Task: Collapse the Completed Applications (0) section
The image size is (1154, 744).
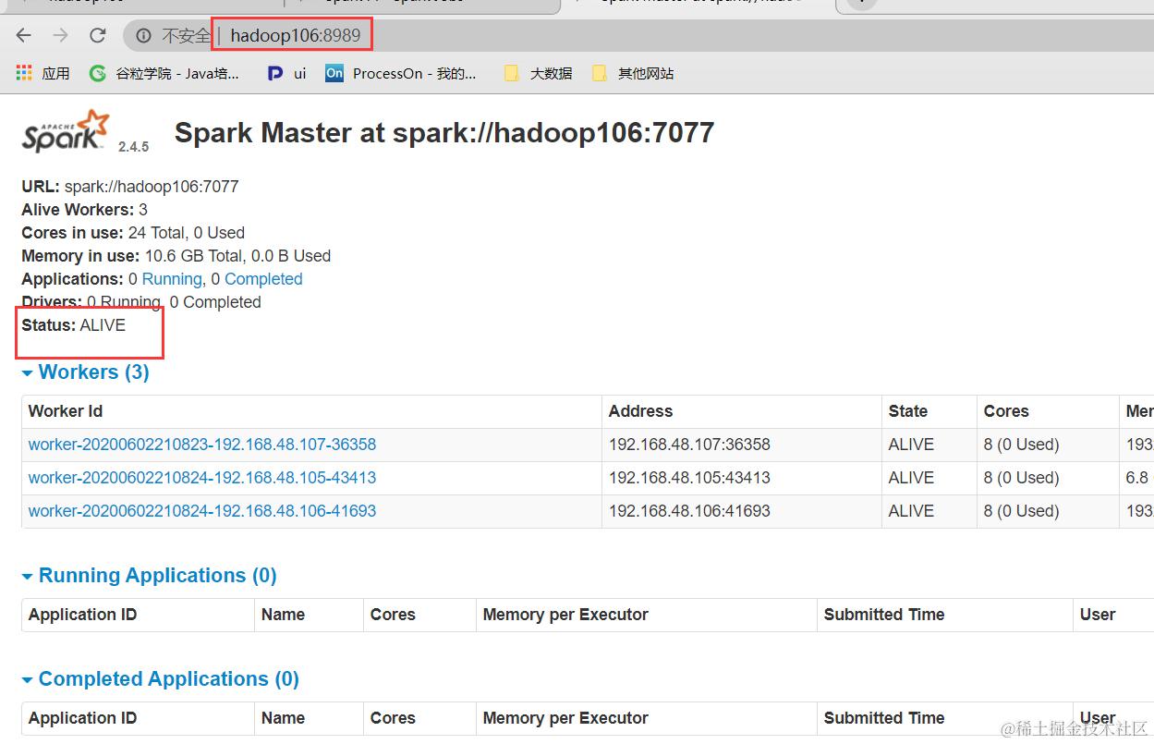Action: click(160, 679)
